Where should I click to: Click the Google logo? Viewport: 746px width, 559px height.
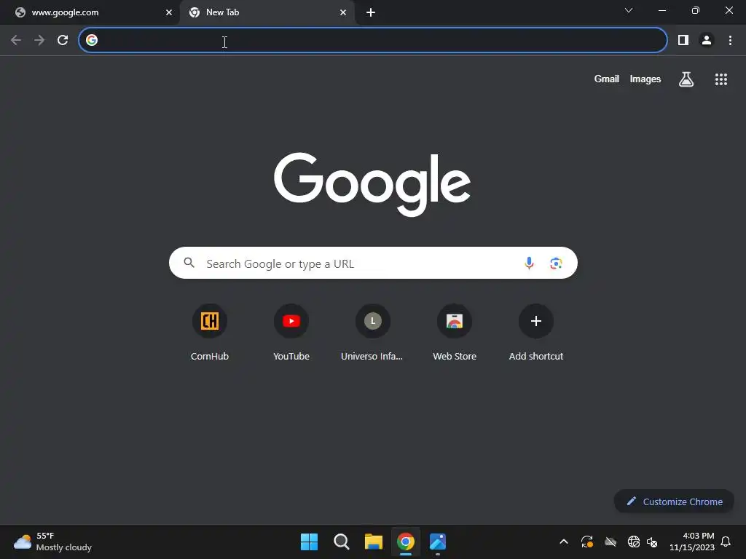(372, 183)
